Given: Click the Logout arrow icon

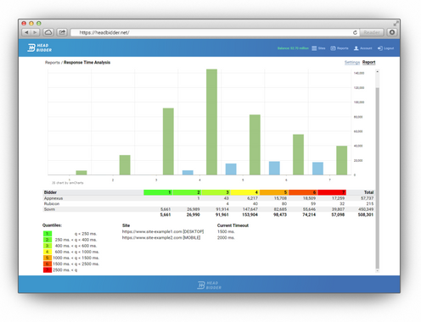Looking at the screenshot, I should pos(380,48).
